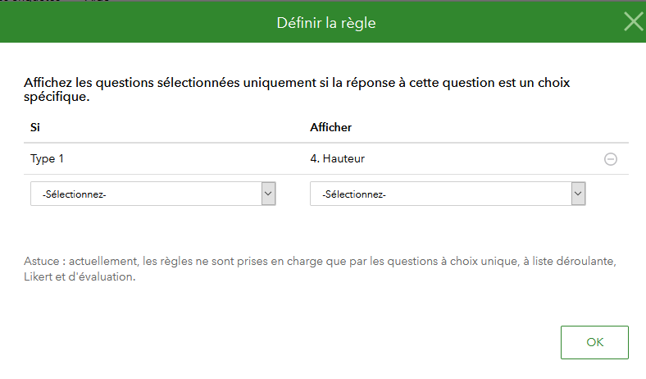This screenshot has height=379, width=646.
Task: Click the arrow of the Afficher dropdown
Action: (578, 194)
